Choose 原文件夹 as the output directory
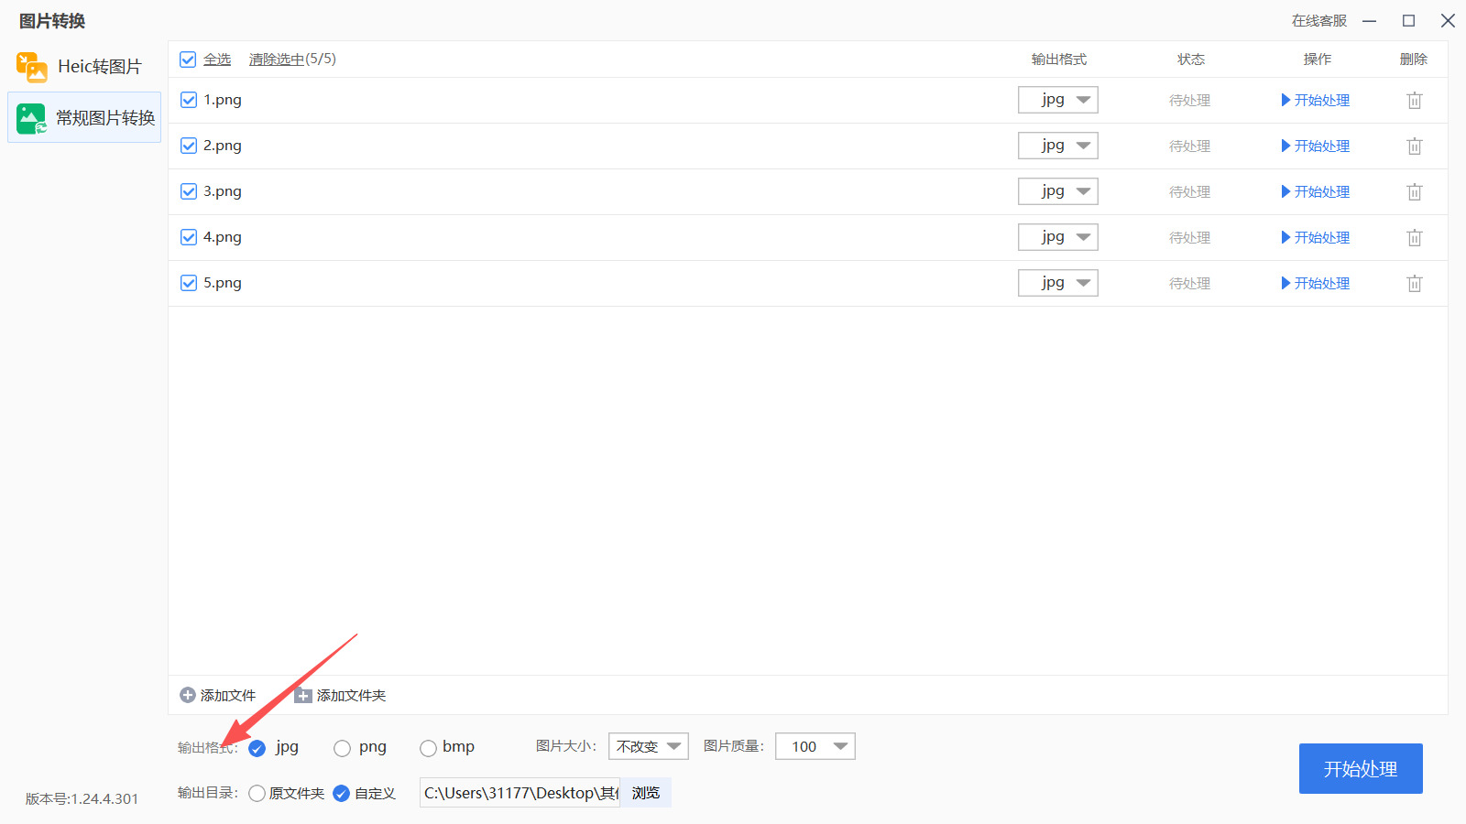Viewport: 1466px width, 824px height. click(x=257, y=794)
